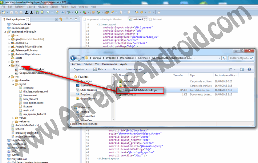The height and width of the screenshot is (163, 258).
Task: Click Grabar button in Explorer
Action: point(117,69)
